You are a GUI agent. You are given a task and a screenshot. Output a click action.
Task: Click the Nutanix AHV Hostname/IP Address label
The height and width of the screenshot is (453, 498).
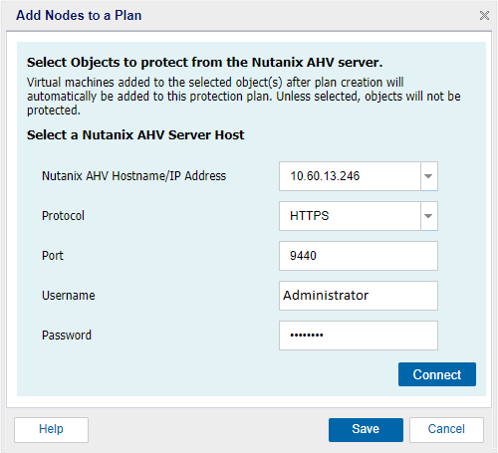click(x=133, y=176)
